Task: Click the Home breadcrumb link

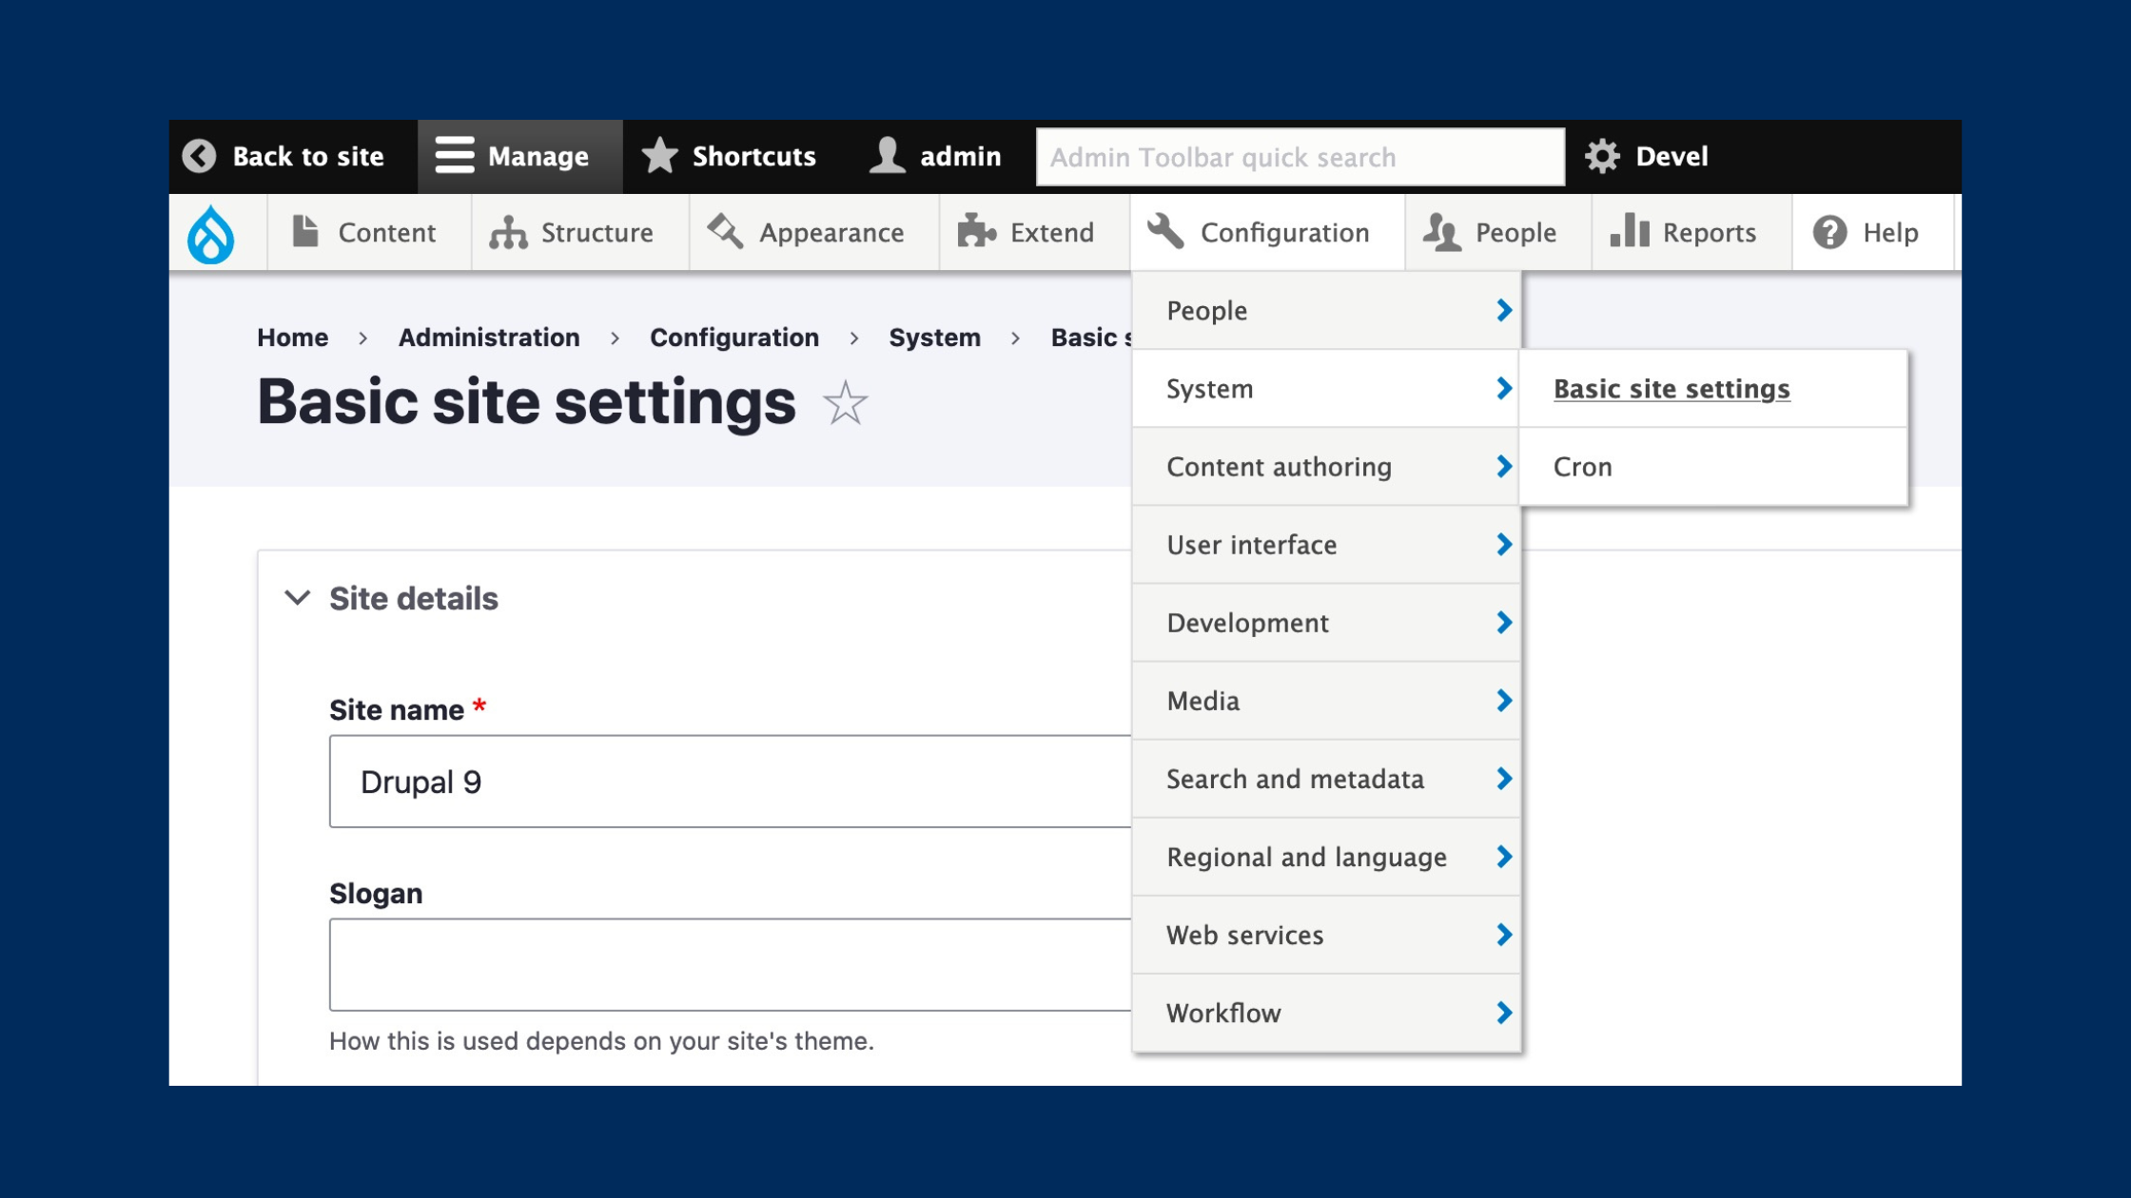Action: pos(292,338)
